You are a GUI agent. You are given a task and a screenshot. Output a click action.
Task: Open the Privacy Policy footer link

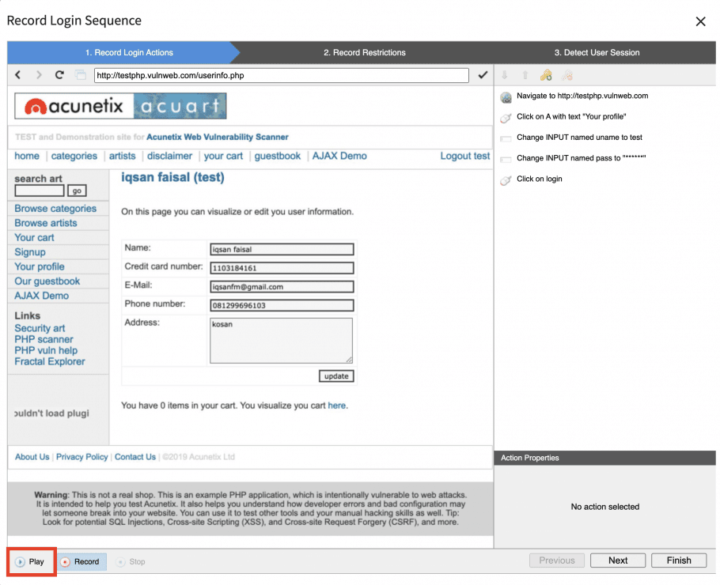(81, 457)
